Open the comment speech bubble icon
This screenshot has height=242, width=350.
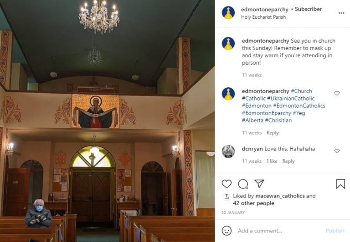pyautogui.click(x=243, y=184)
